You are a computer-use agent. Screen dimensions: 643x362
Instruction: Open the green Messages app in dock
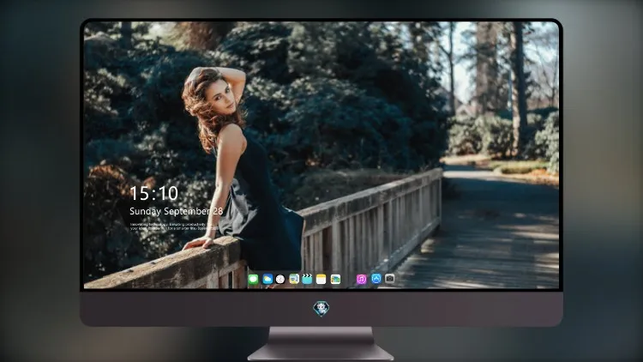click(253, 280)
